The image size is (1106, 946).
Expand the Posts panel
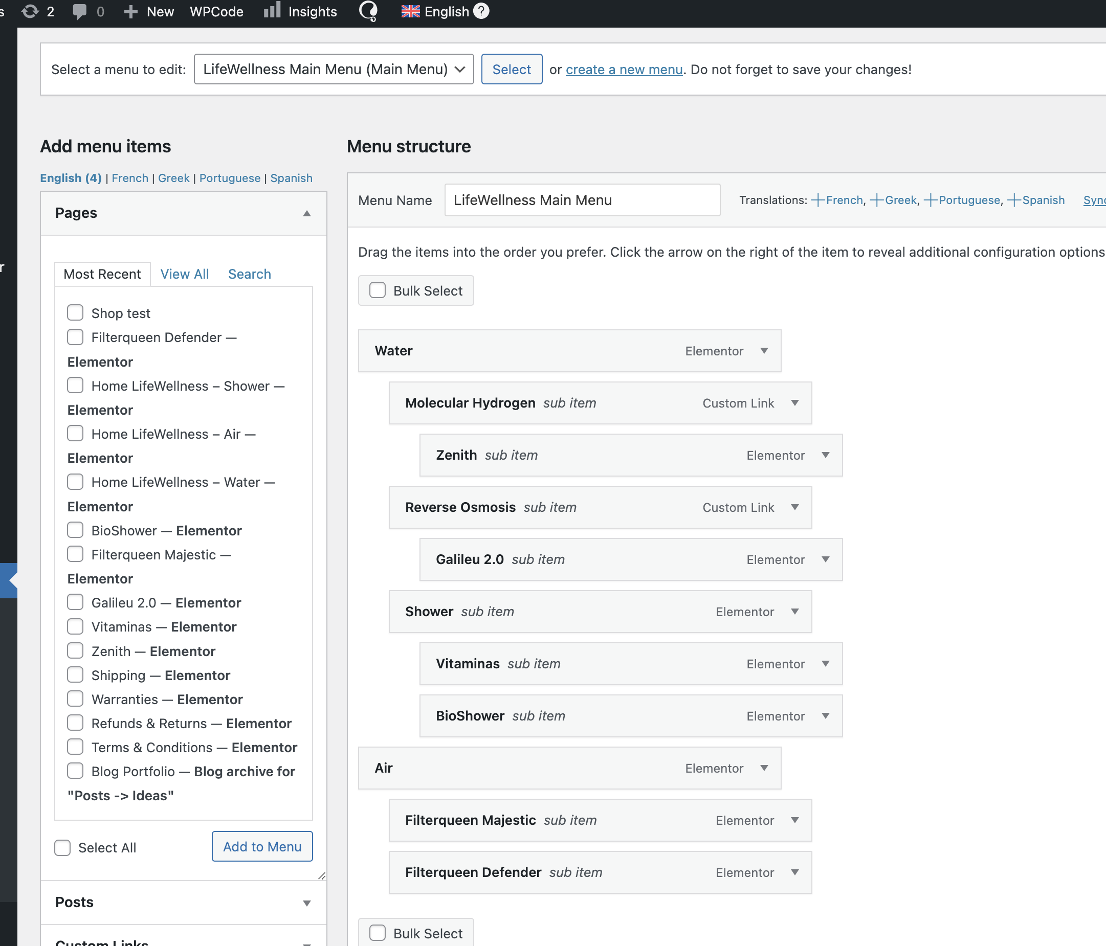(x=307, y=903)
